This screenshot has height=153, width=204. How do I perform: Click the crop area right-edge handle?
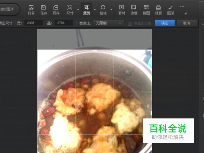151,113
